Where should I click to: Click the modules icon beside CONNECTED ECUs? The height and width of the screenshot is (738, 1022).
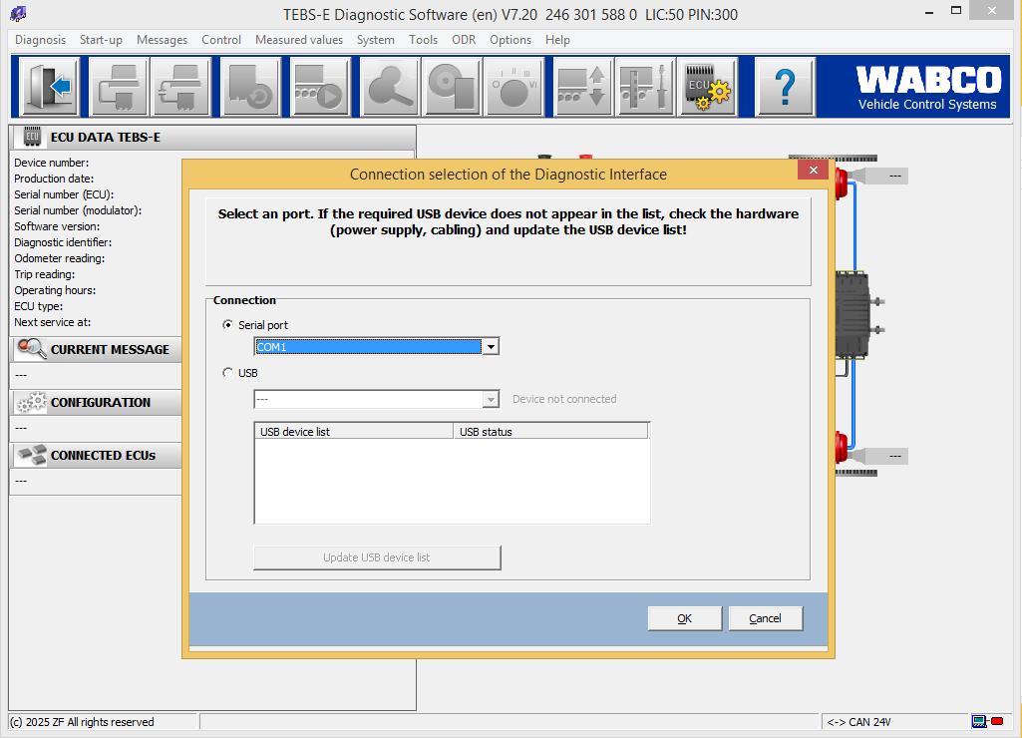[31, 455]
